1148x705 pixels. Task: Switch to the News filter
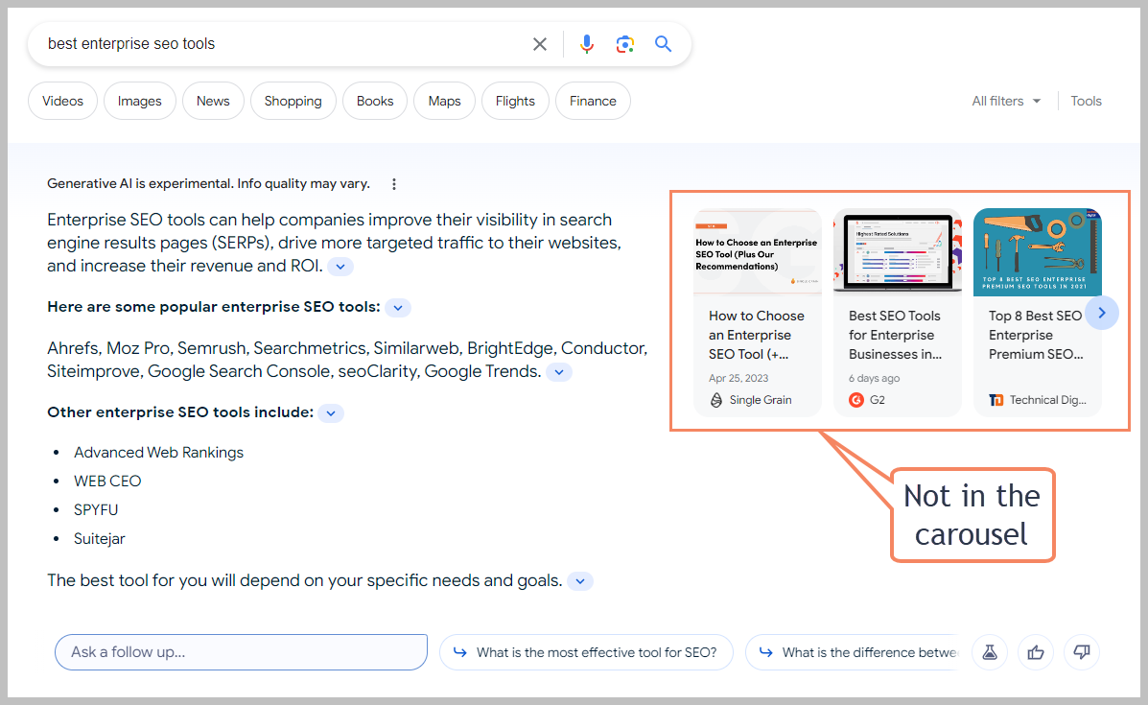point(213,101)
